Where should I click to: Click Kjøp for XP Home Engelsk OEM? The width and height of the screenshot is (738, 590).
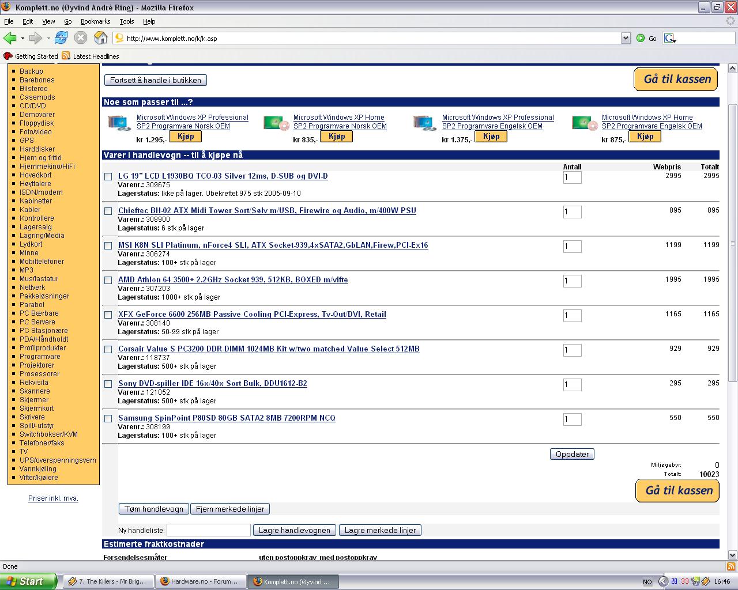(x=645, y=137)
